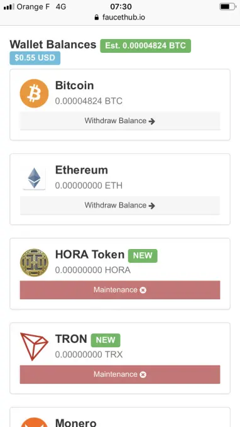Click the orange Bitcoin logo icon
Image resolution: width=240 pixels, height=427 pixels.
[x=35, y=94]
